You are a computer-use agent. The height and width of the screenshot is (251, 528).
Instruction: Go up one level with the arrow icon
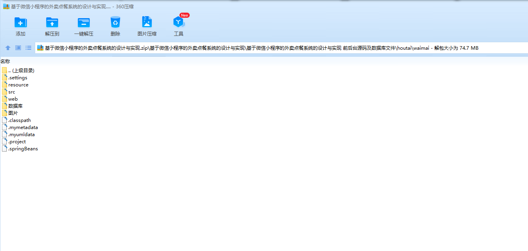click(x=8, y=48)
